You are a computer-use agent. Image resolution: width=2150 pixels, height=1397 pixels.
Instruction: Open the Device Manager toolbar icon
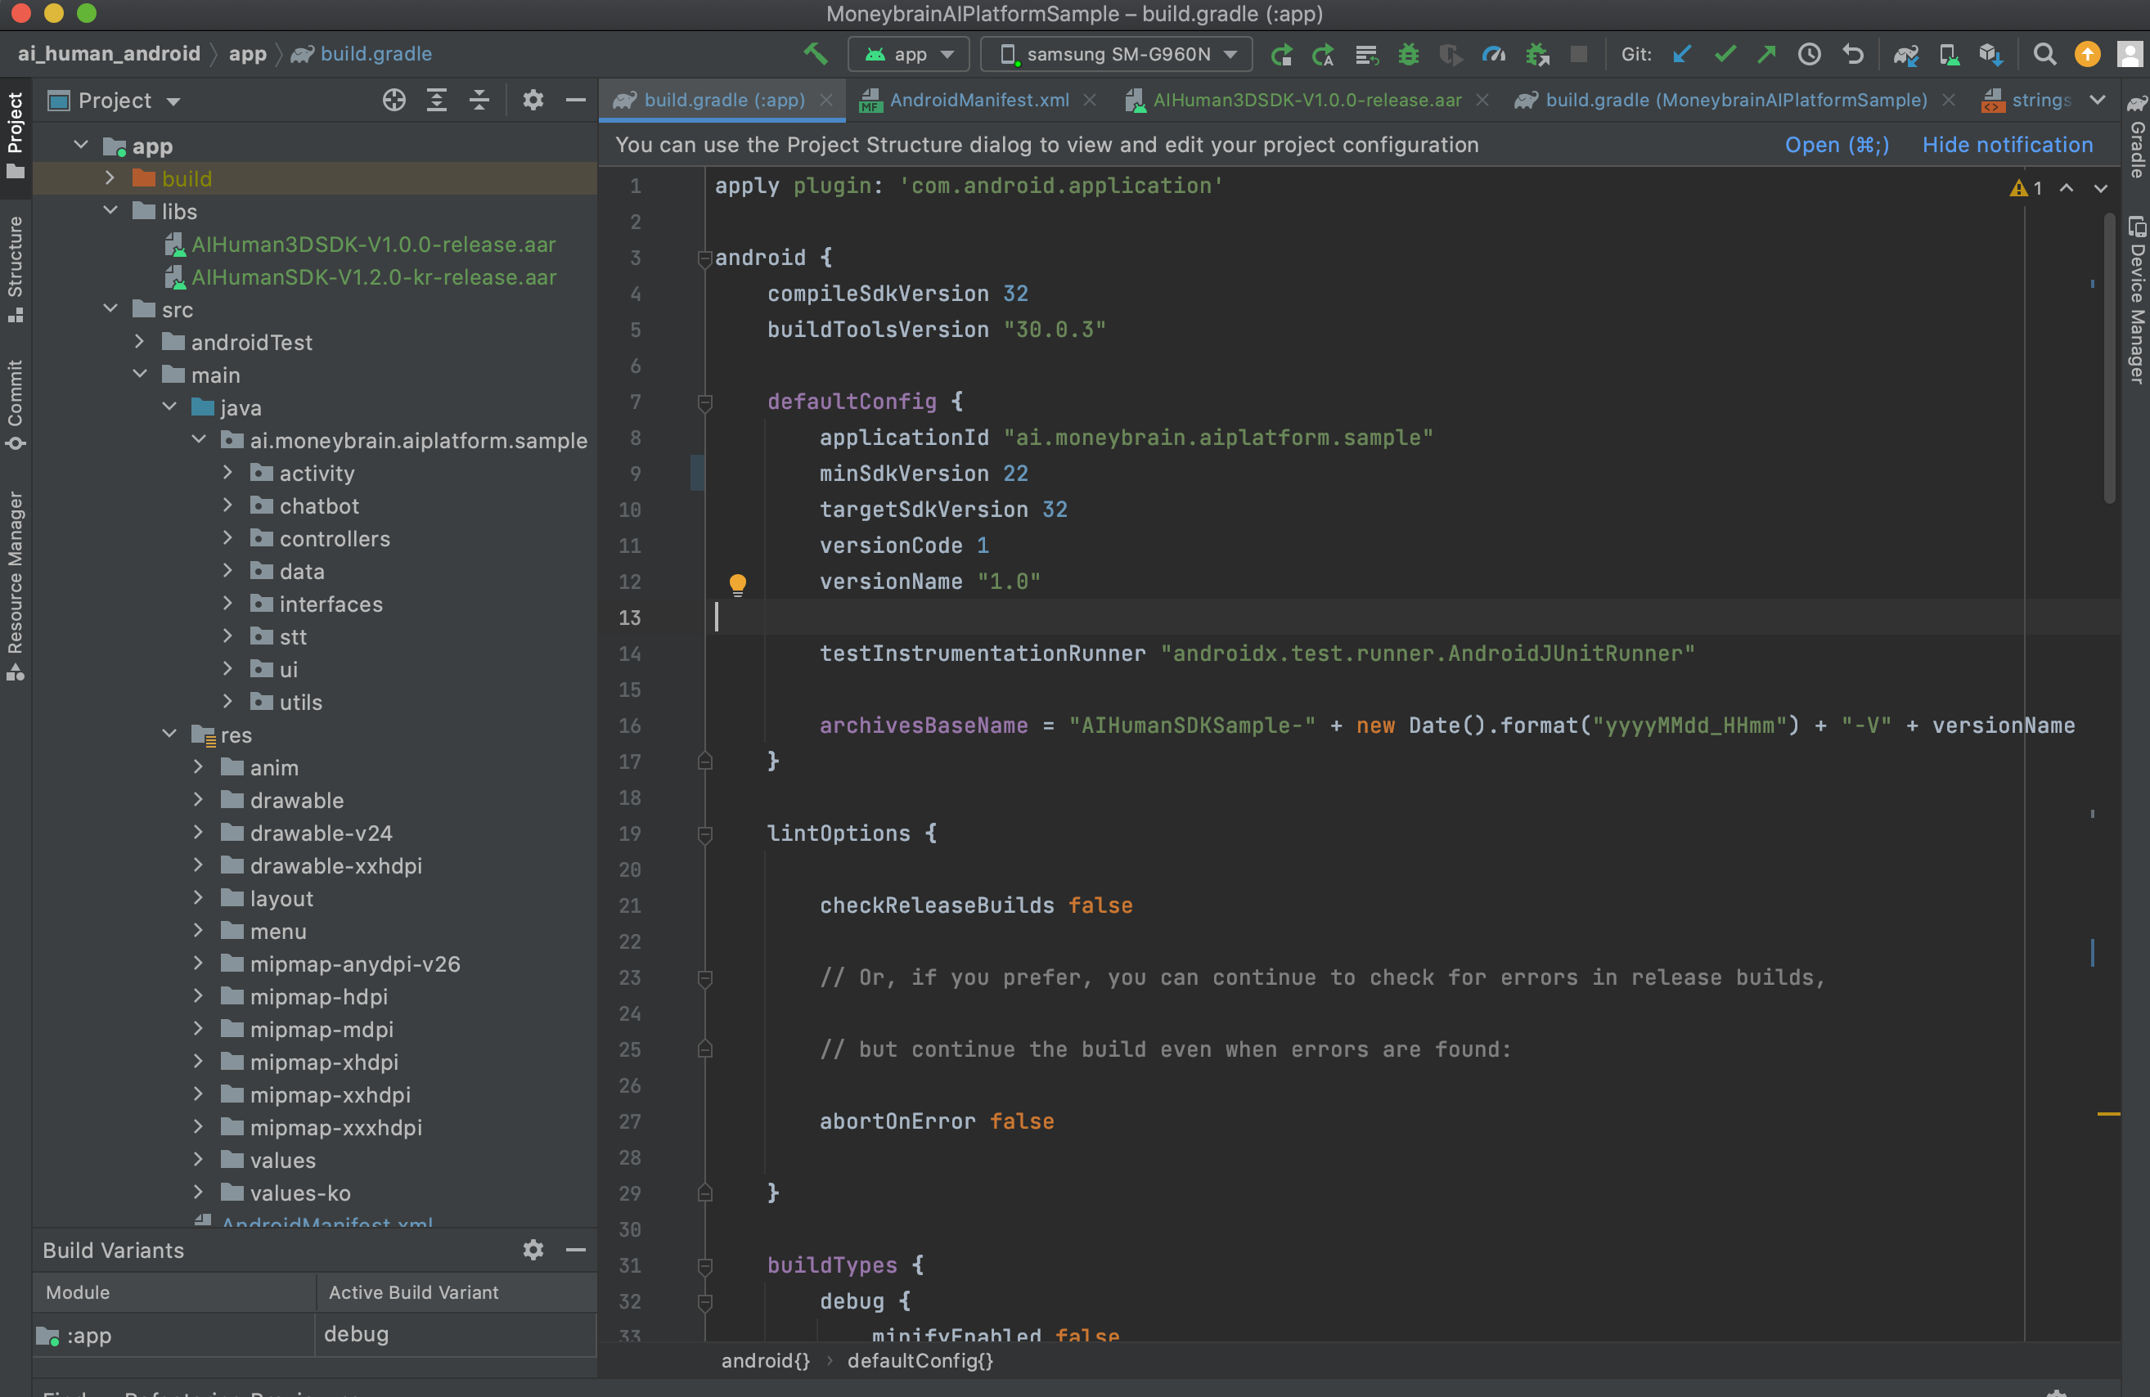1949,54
